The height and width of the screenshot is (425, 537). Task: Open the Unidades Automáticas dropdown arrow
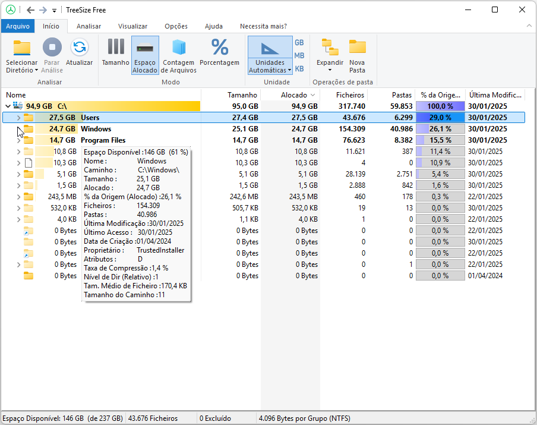[289, 70]
